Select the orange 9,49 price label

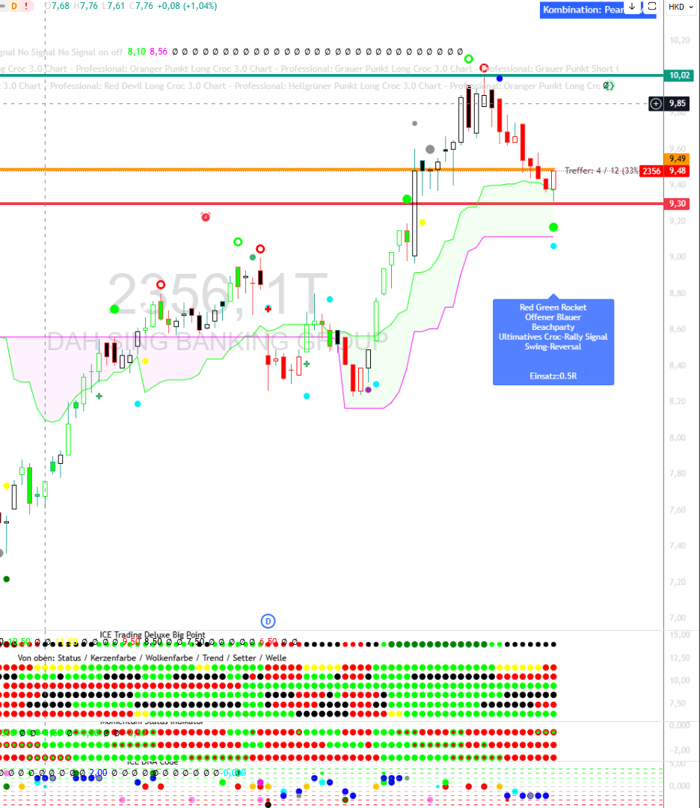click(x=678, y=159)
